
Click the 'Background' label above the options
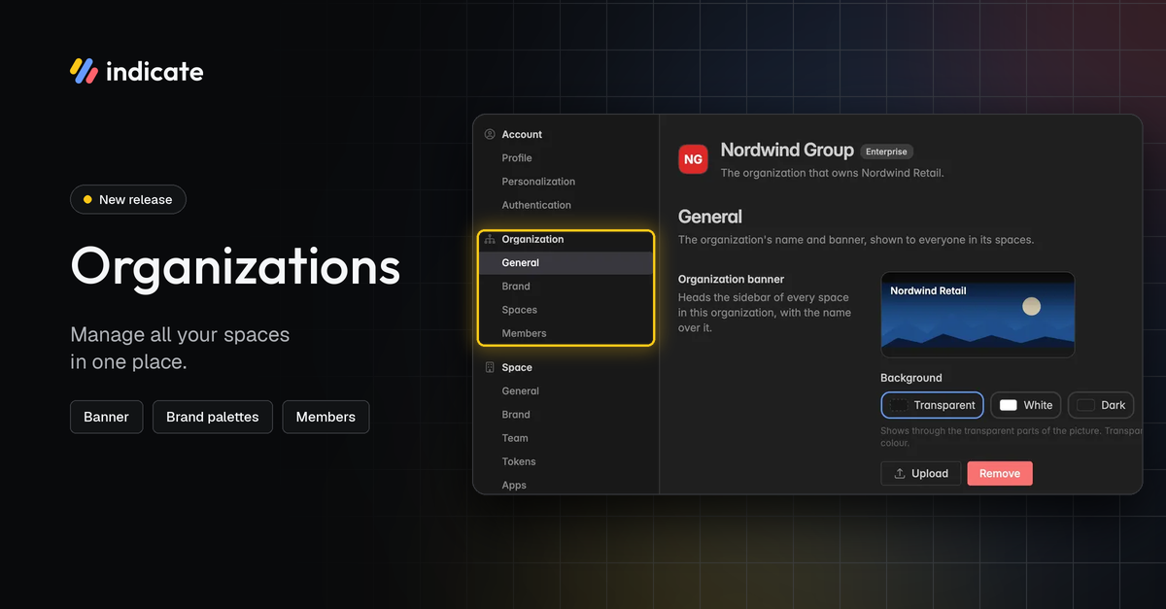point(911,378)
